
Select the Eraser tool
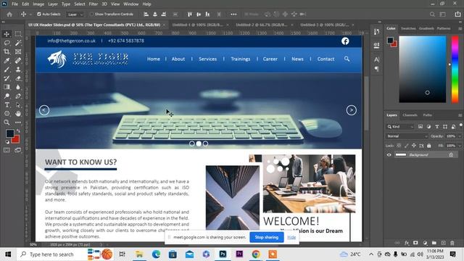(18, 78)
